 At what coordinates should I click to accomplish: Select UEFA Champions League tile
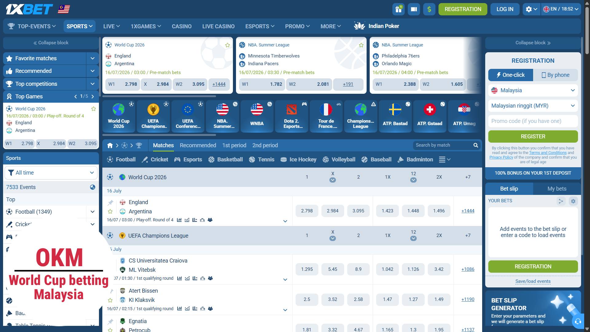pos(153,116)
